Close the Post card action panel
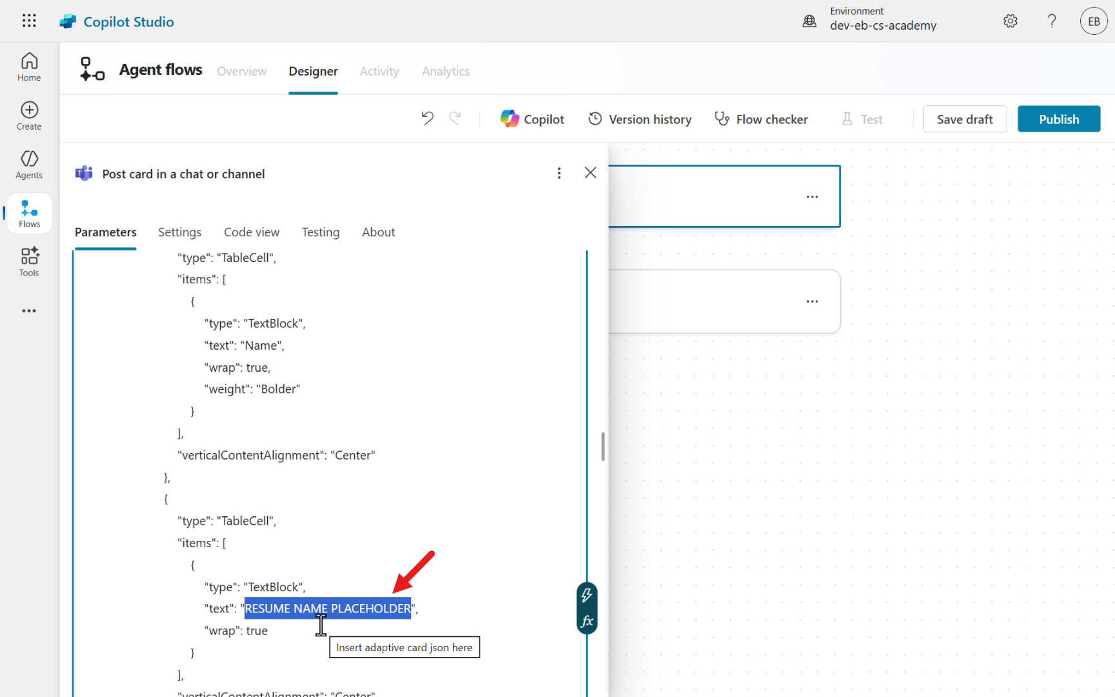 click(590, 173)
